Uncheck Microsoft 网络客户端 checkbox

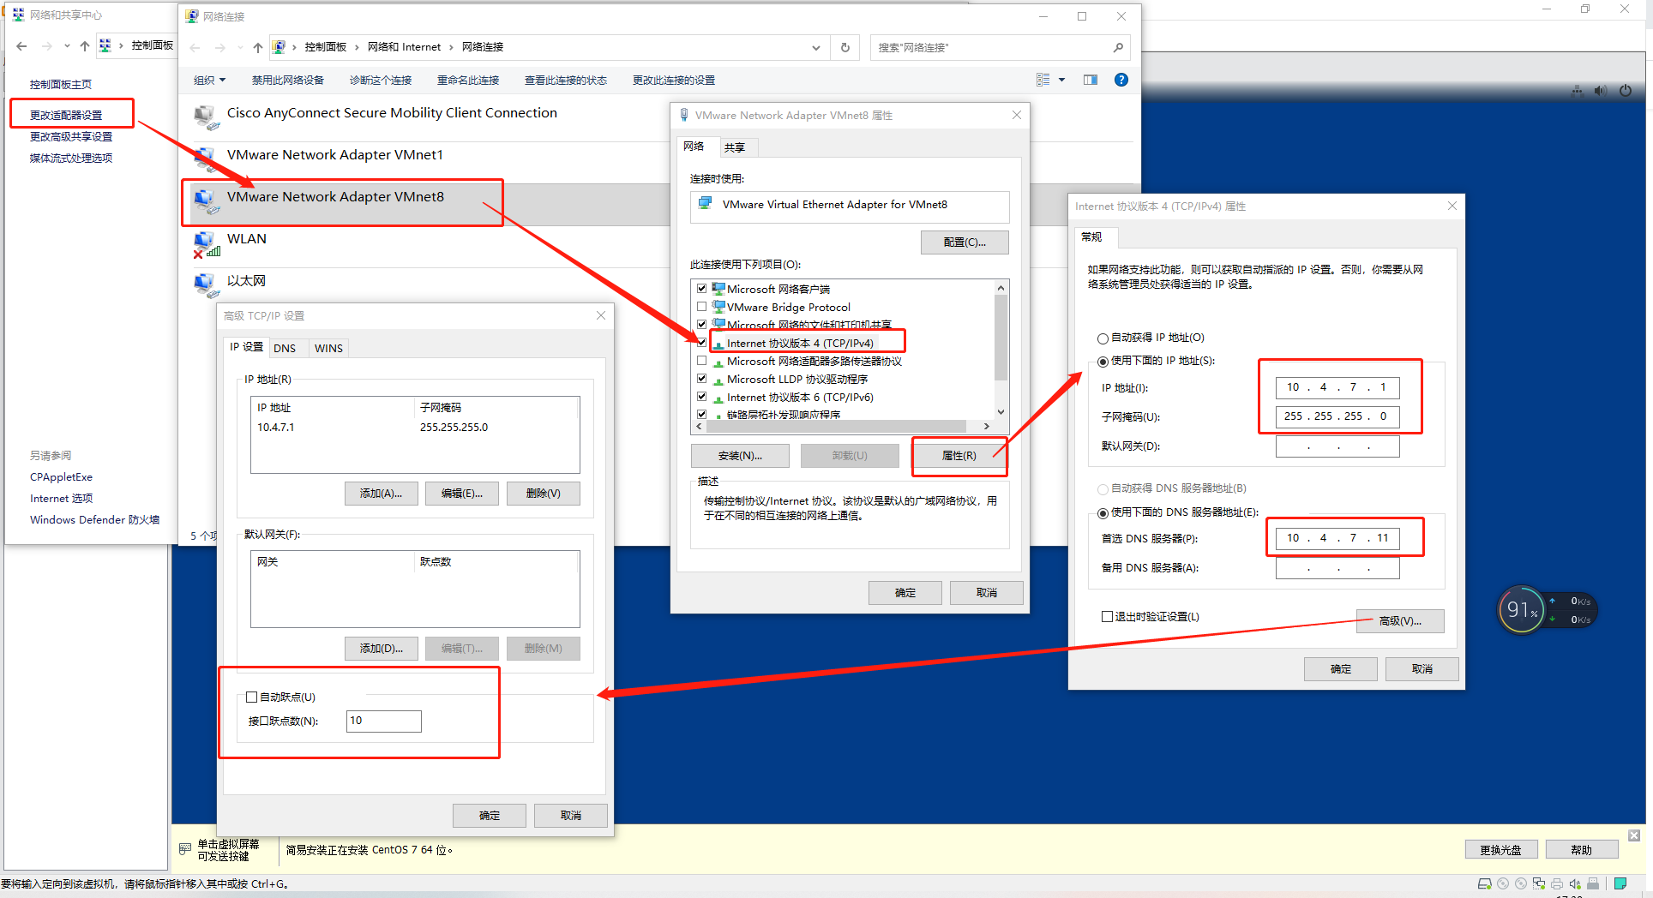[x=701, y=289]
